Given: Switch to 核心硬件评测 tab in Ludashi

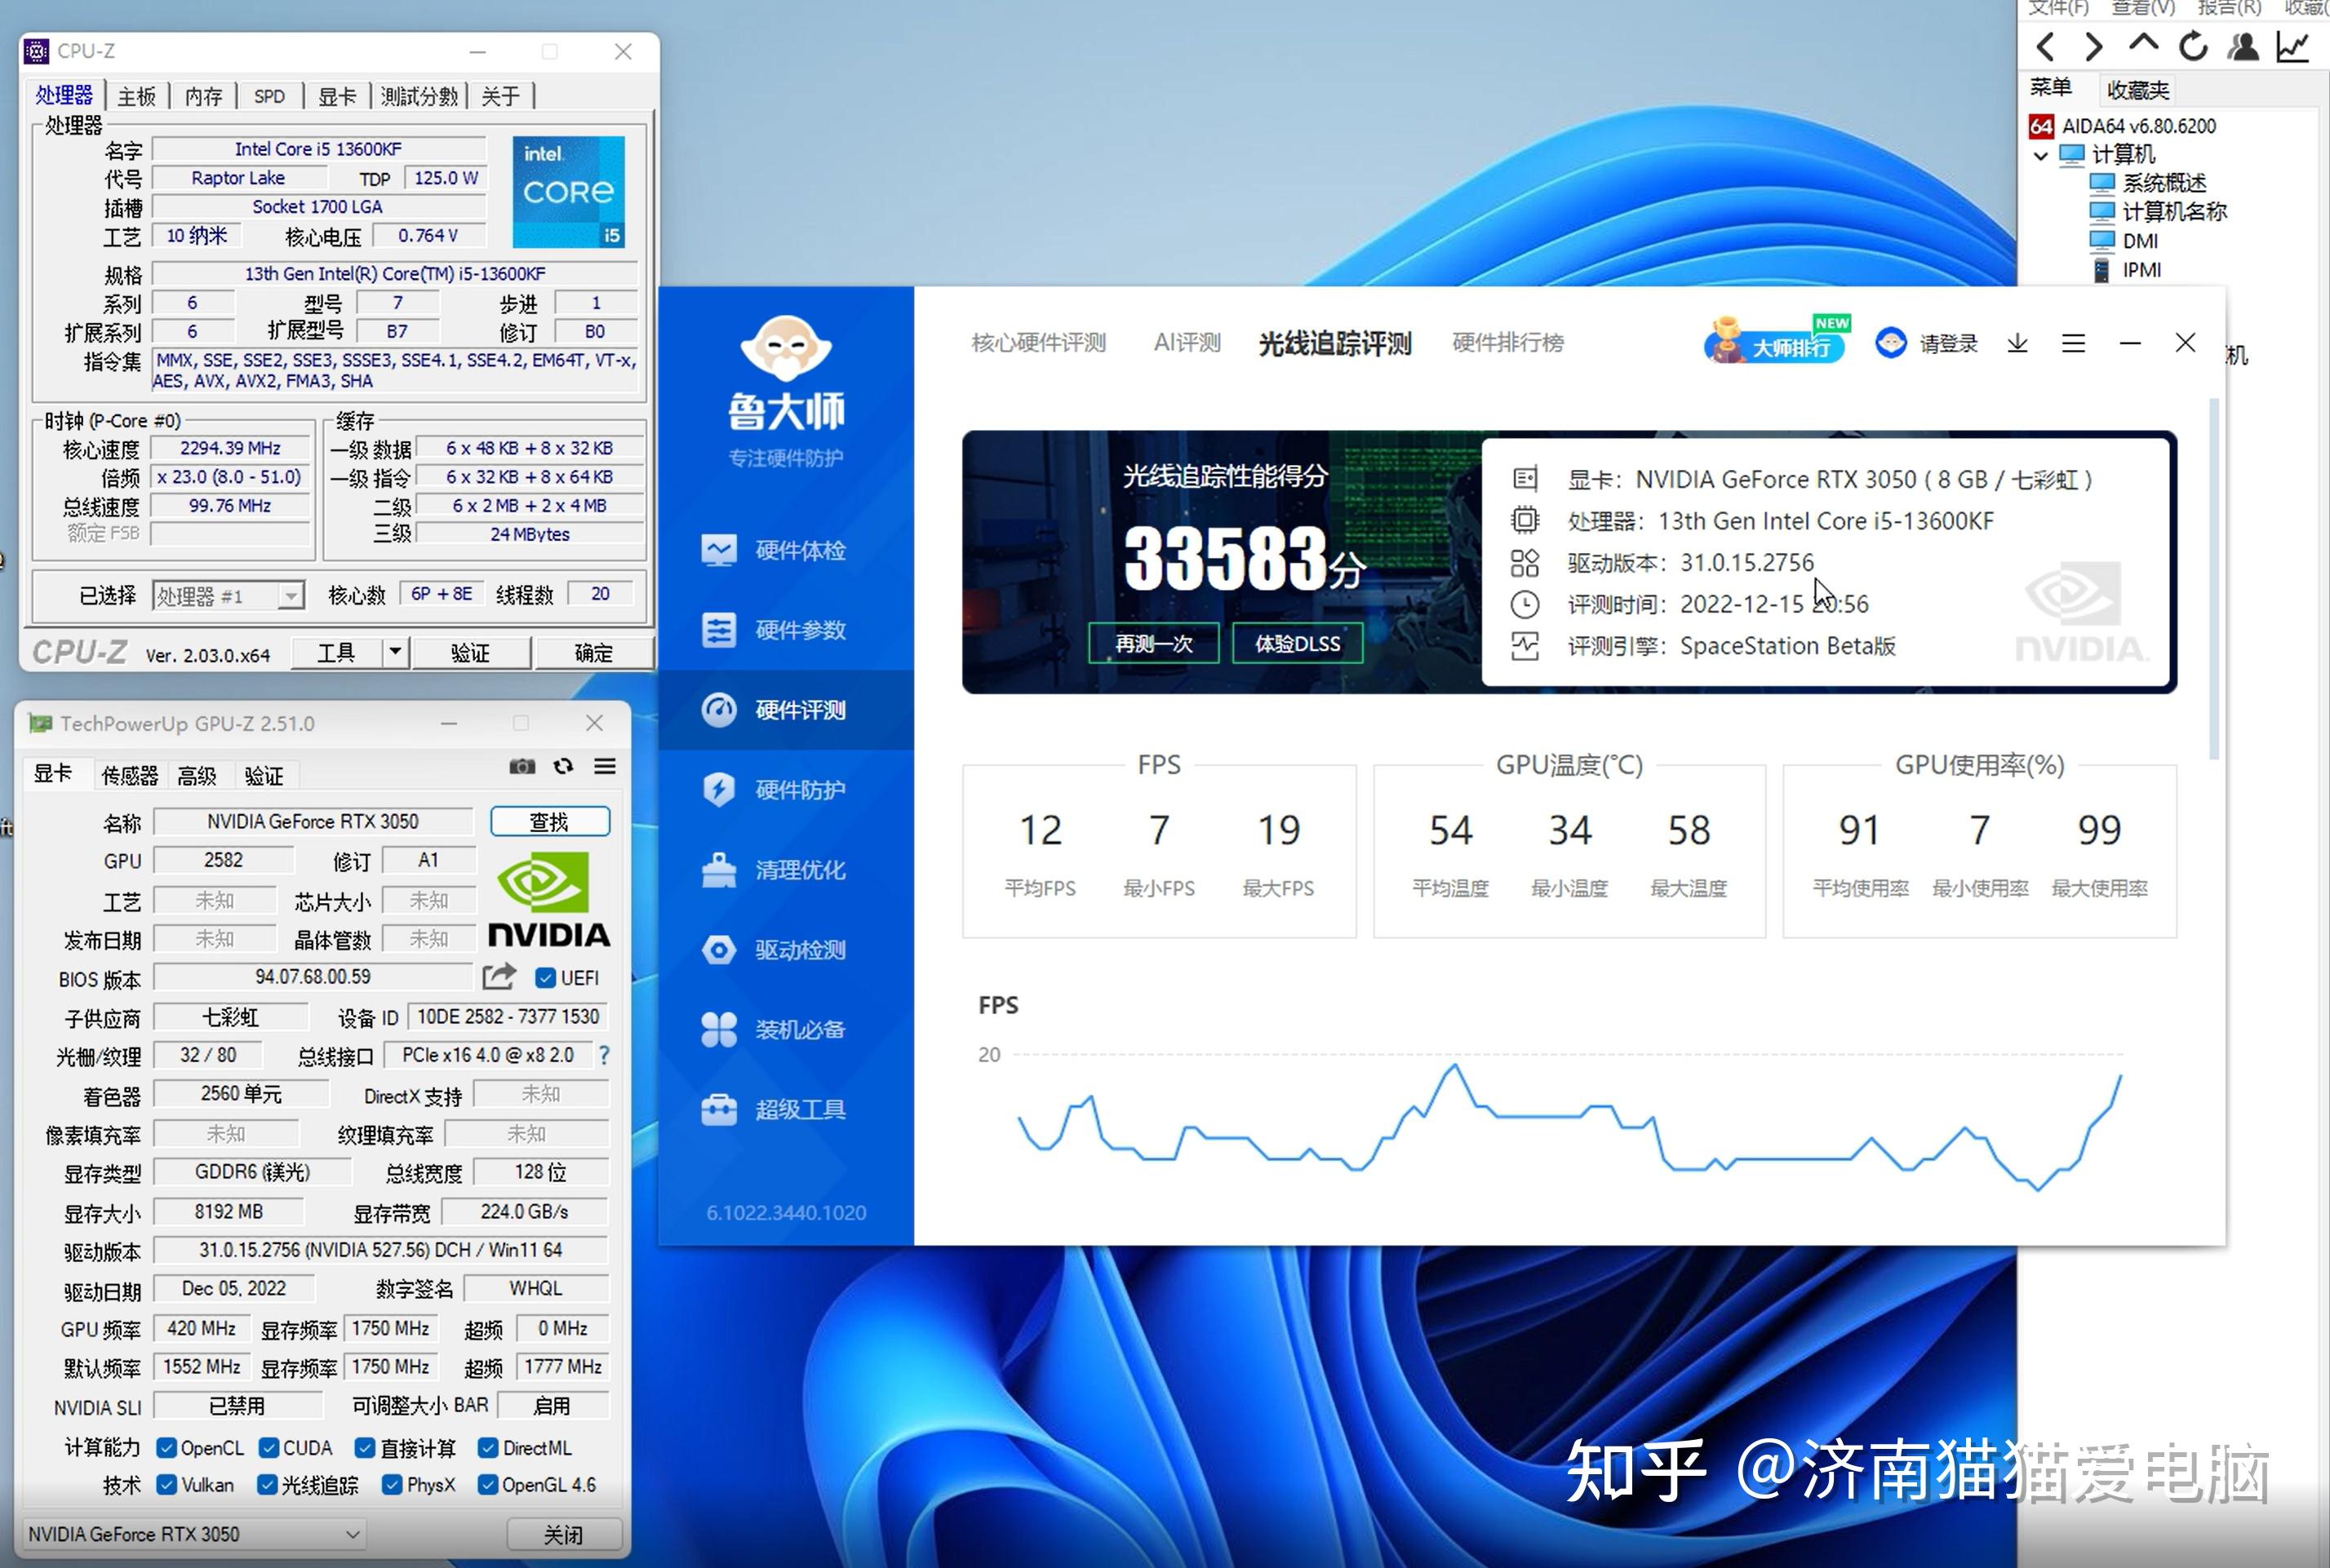Looking at the screenshot, I should coord(1038,344).
